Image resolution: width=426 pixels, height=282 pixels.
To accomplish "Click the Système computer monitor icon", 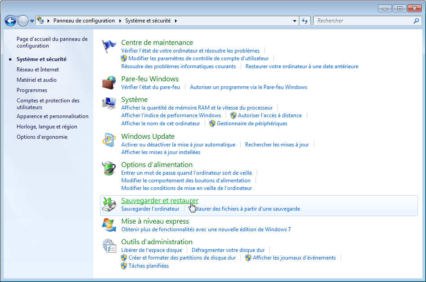I will tap(109, 103).
